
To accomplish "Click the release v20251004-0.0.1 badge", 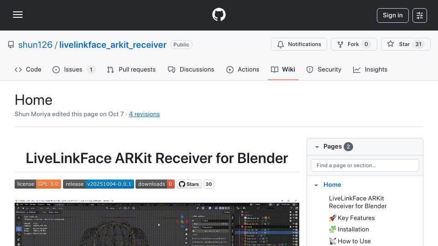I will click(99, 184).
